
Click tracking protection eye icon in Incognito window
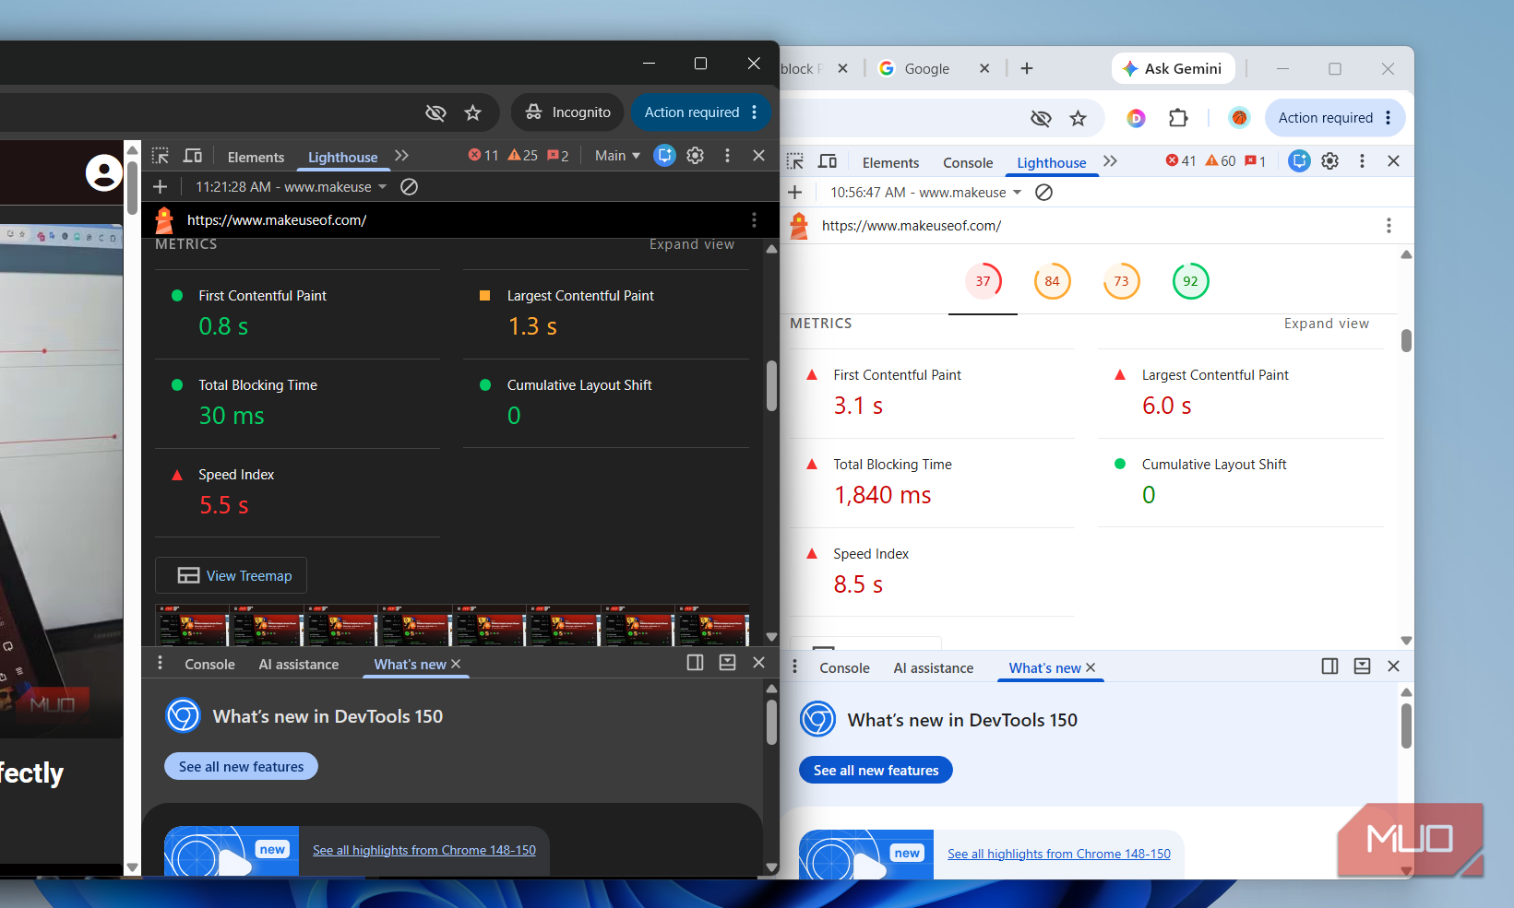coord(435,112)
